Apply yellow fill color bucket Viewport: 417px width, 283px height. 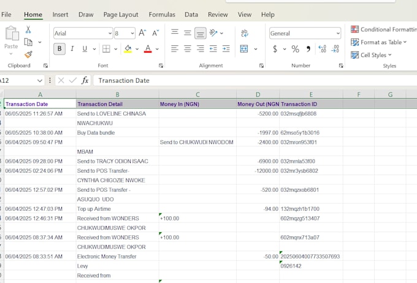point(128,48)
